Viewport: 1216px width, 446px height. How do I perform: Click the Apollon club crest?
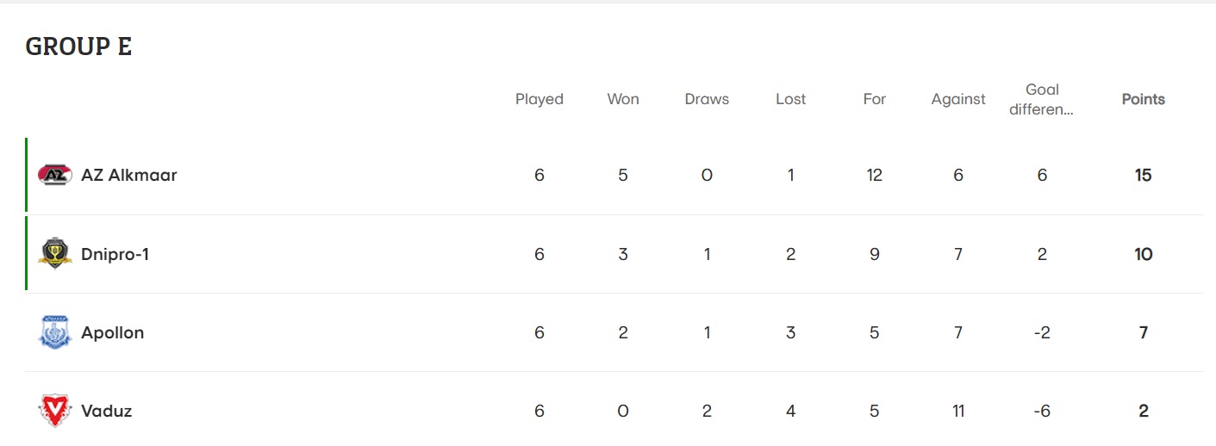tap(54, 332)
